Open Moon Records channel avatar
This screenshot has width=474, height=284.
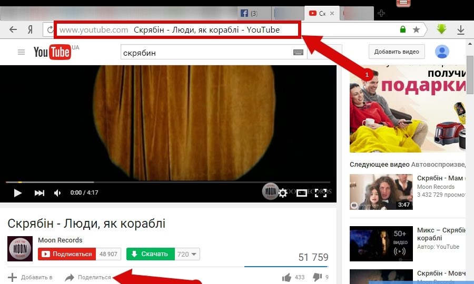point(20,249)
